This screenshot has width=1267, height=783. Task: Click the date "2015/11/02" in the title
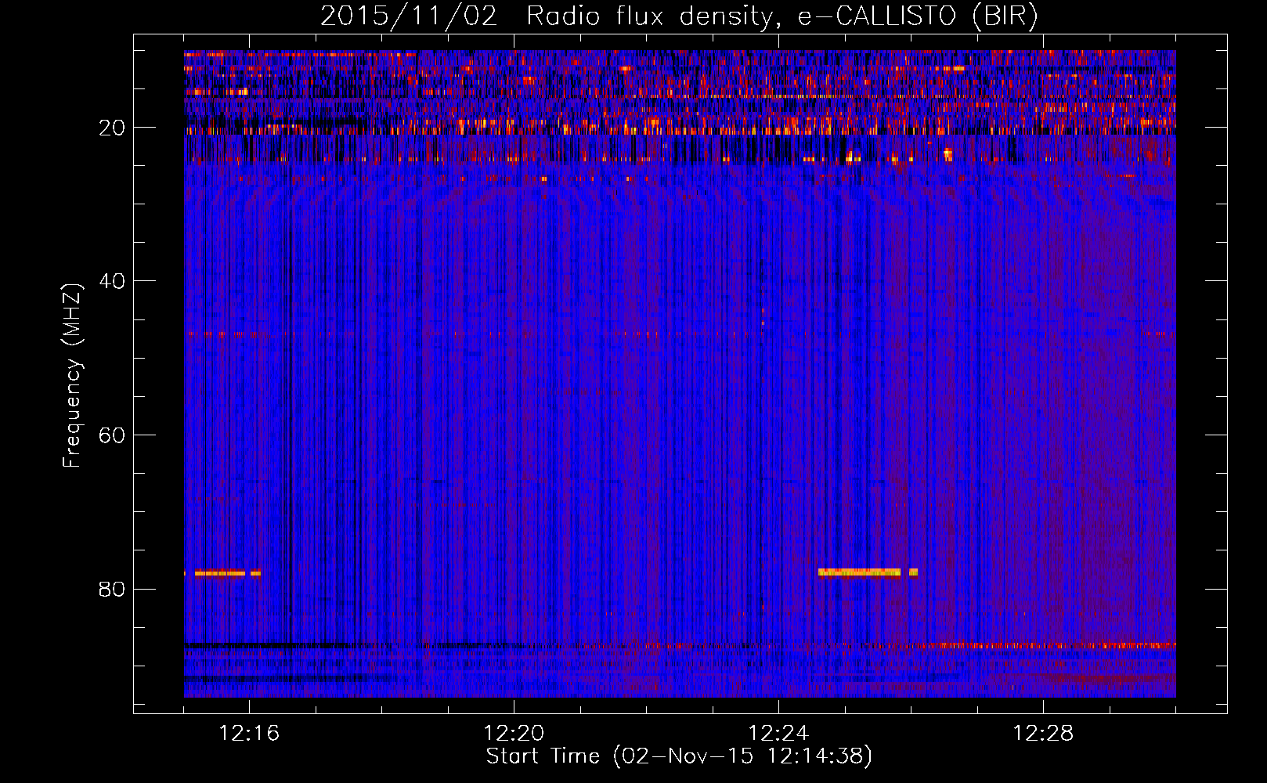(408, 16)
